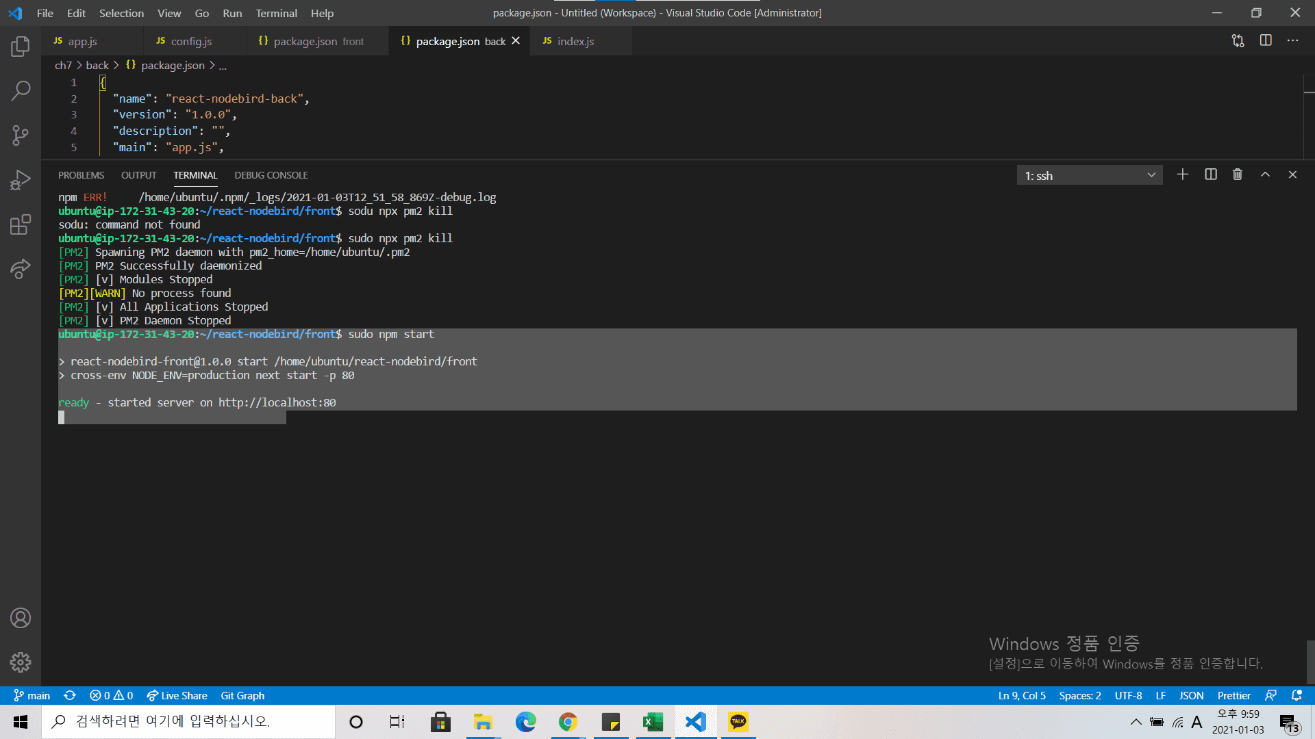This screenshot has height=739, width=1315.
Task: Open the Explorer view in activity bar
Action: (x=21, y=47)
